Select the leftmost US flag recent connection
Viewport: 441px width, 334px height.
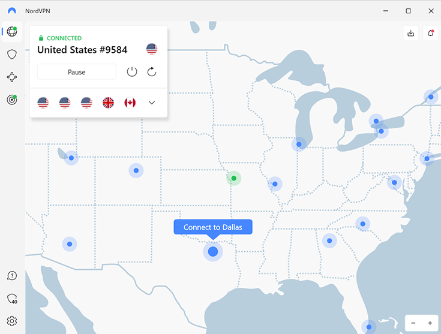pos(43,103)
